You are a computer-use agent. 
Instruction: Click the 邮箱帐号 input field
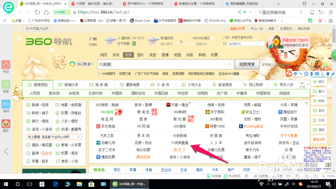click(246, 43)
